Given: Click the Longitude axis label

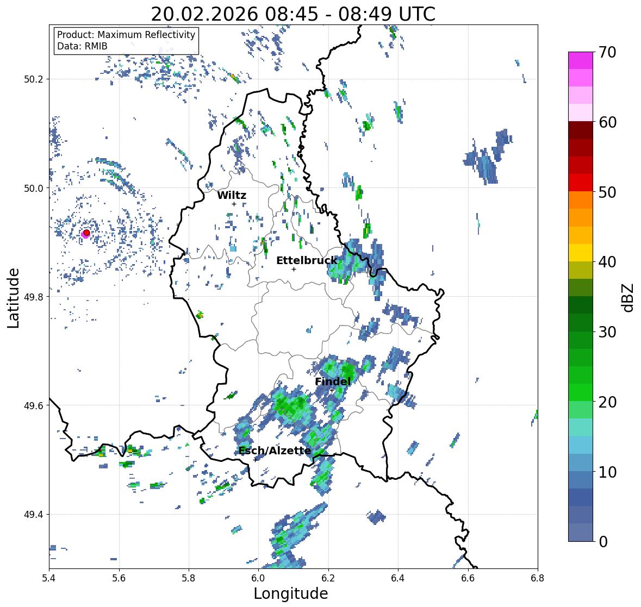Looking at the screenshot, I should point(291,593).
